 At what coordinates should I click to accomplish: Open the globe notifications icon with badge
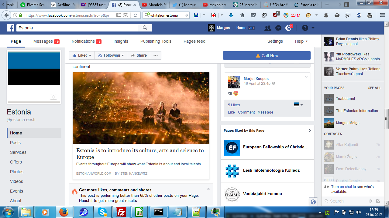click(288, 28)
